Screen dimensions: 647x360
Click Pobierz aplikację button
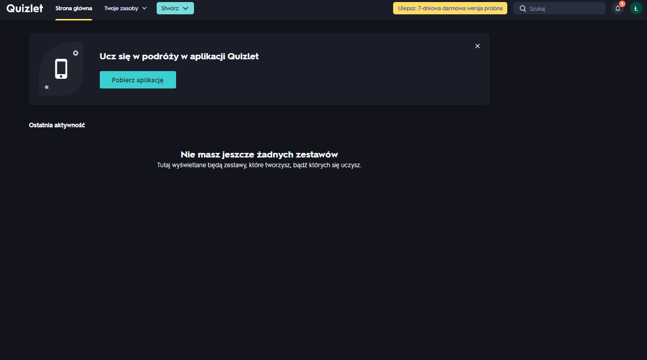(138, 80)
